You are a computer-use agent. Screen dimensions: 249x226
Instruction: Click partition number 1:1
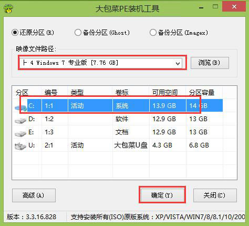[x=49, y=106]
